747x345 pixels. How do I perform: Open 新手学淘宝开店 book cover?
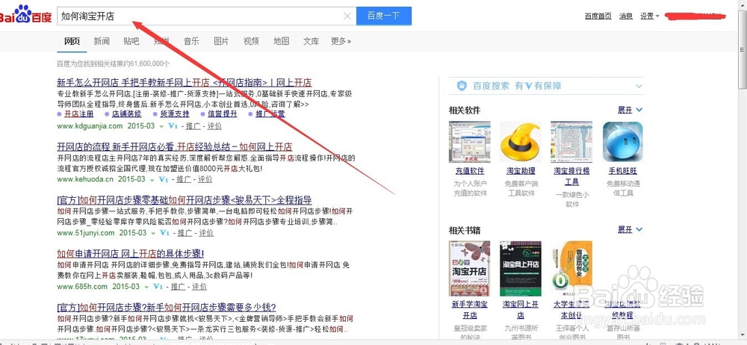point(469,268)
